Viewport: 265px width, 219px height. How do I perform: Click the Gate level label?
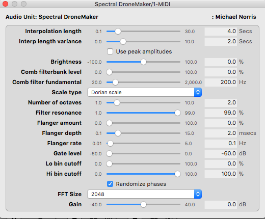pos(68,153)
